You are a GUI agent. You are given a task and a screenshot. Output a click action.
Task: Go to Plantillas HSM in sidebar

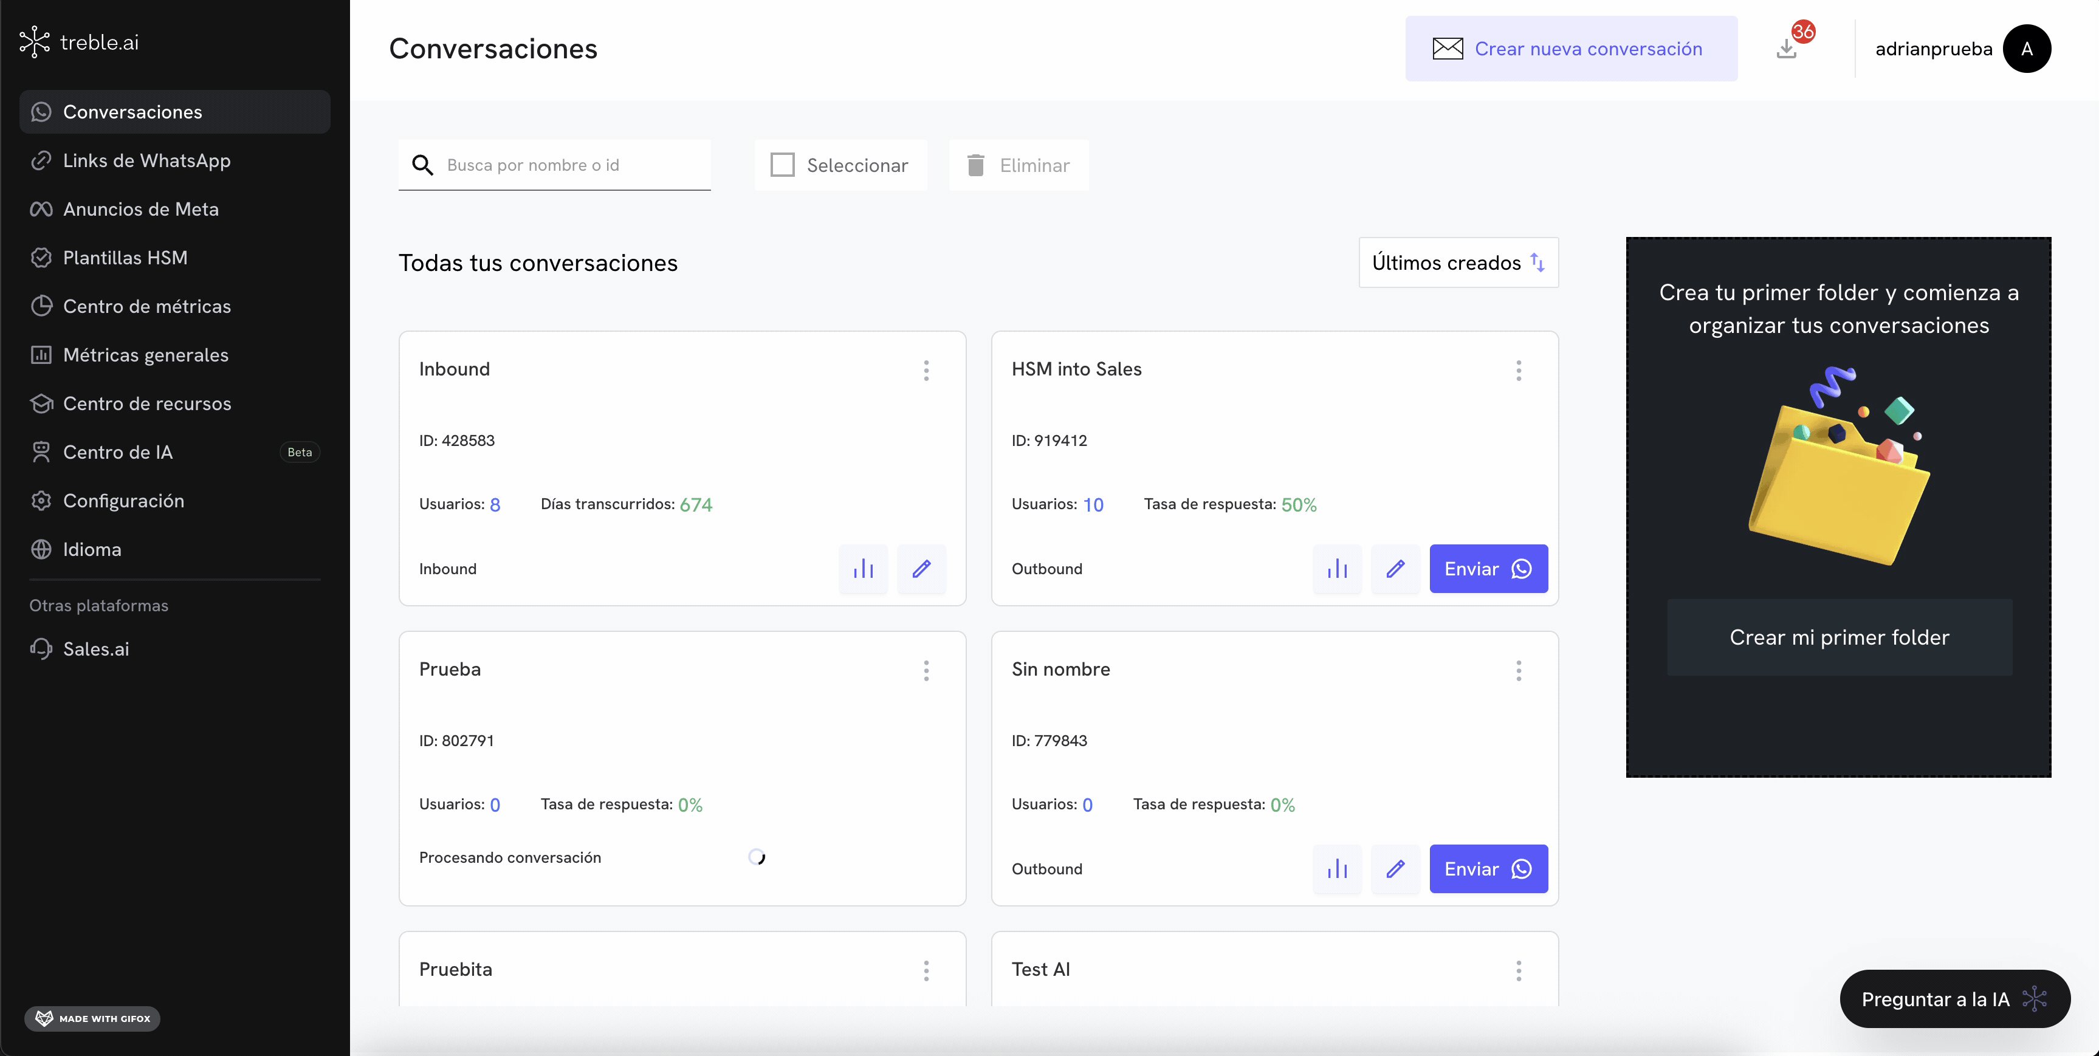[x=125, y=258]
